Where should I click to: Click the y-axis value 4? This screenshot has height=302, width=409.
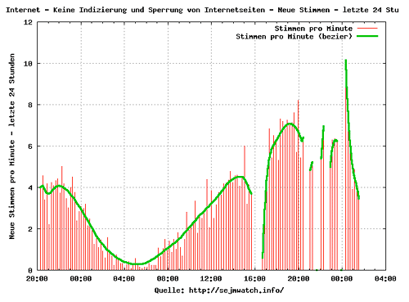pyautogui.click(x=30, y=187)
